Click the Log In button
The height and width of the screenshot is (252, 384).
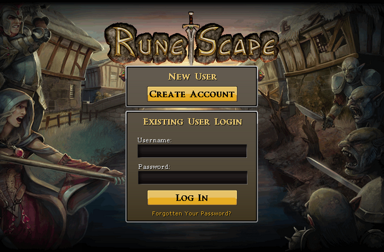192,198
